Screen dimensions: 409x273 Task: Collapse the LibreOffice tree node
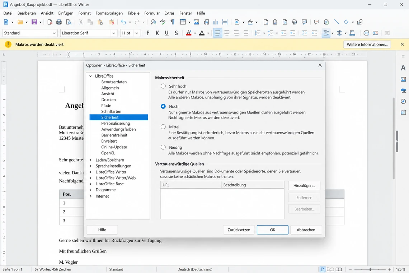(90, 76)
